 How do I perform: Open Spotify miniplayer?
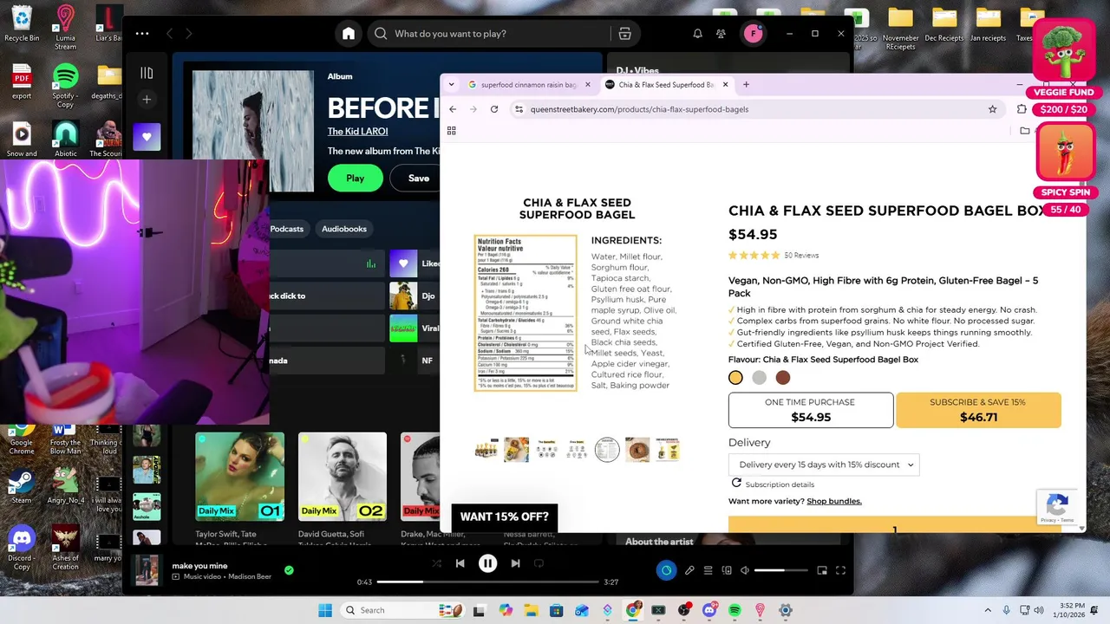pyautogui.click(x=822, y=570)
